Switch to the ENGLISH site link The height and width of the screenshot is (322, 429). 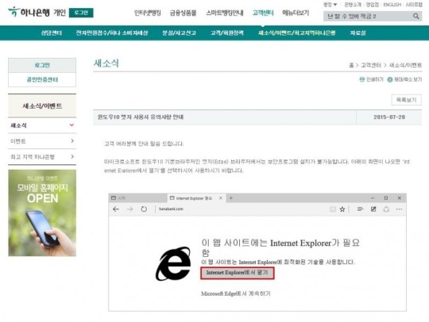point(392,5)
